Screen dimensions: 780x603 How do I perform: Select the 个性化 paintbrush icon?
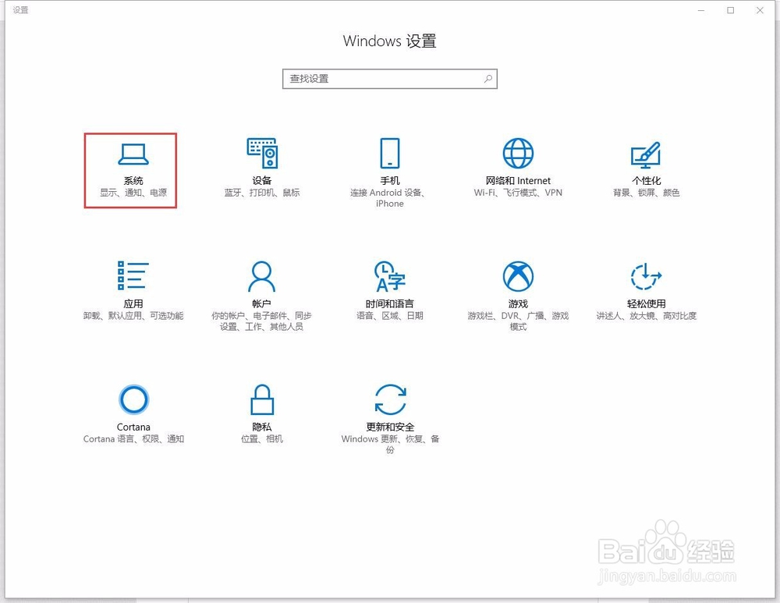click(646, 154)
